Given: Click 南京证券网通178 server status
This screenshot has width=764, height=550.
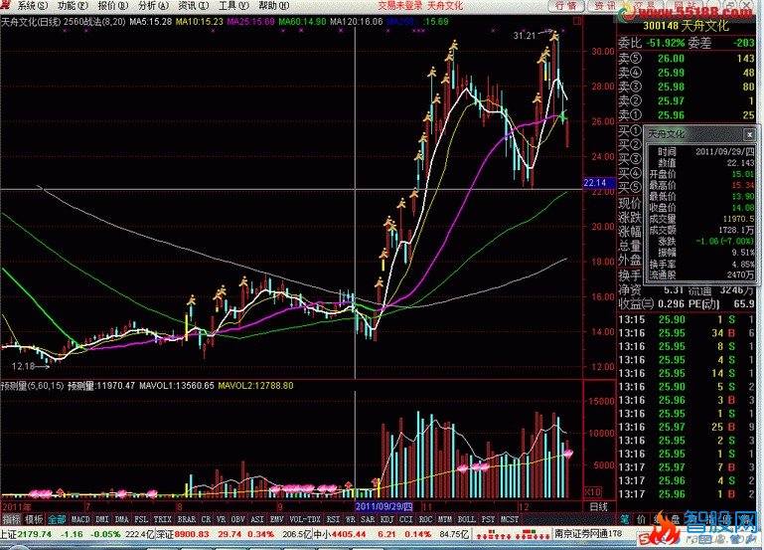Looking at the screenshot, I should pyautogui.click(x=588, y=534).
